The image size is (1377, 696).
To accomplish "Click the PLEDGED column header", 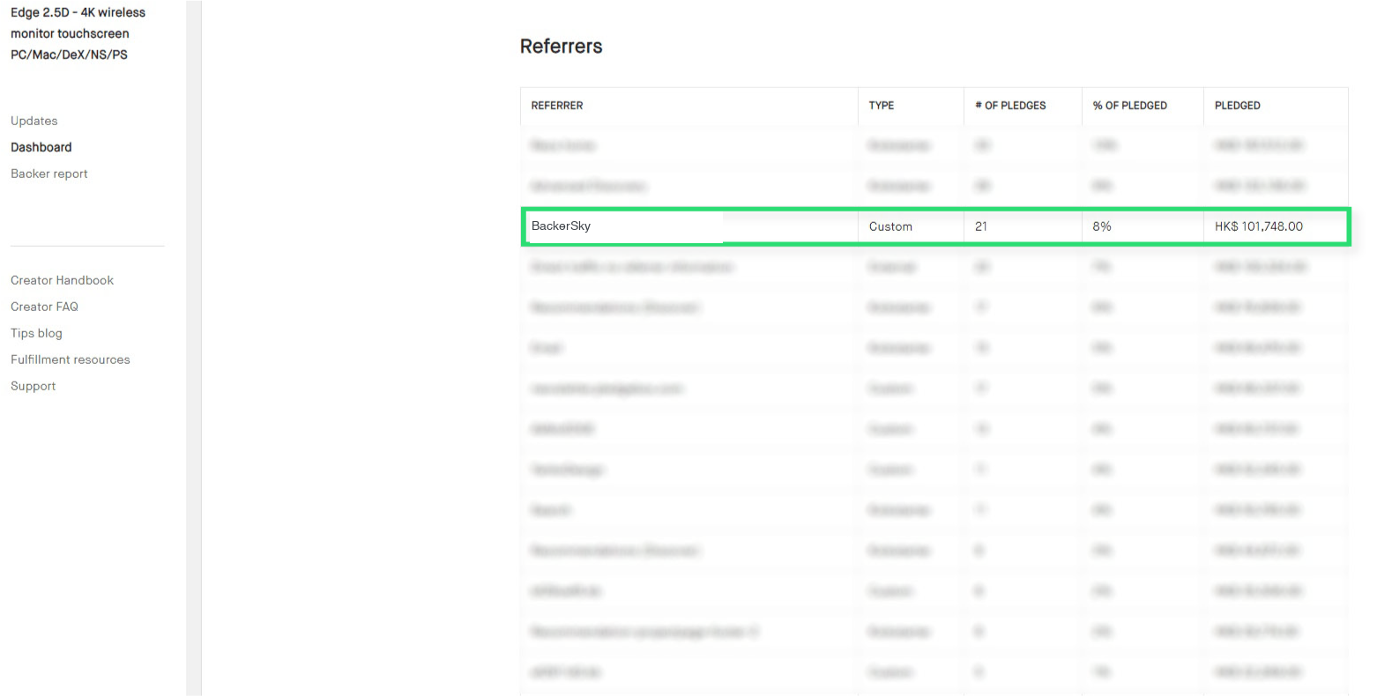I will click(1238, 106).
